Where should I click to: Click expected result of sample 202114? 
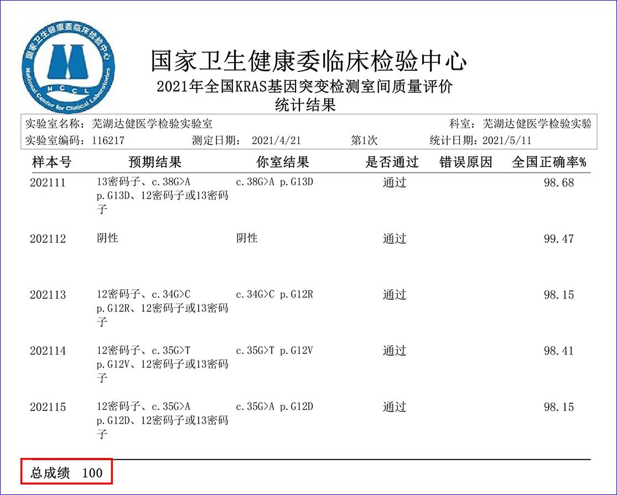tap(163, 364)
